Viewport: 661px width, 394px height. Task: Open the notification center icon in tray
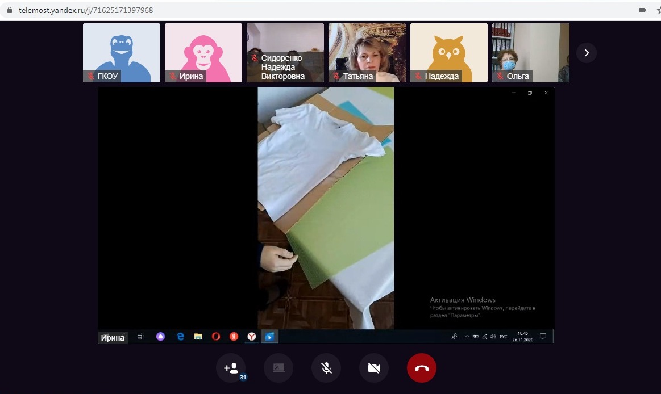(543, 337)
